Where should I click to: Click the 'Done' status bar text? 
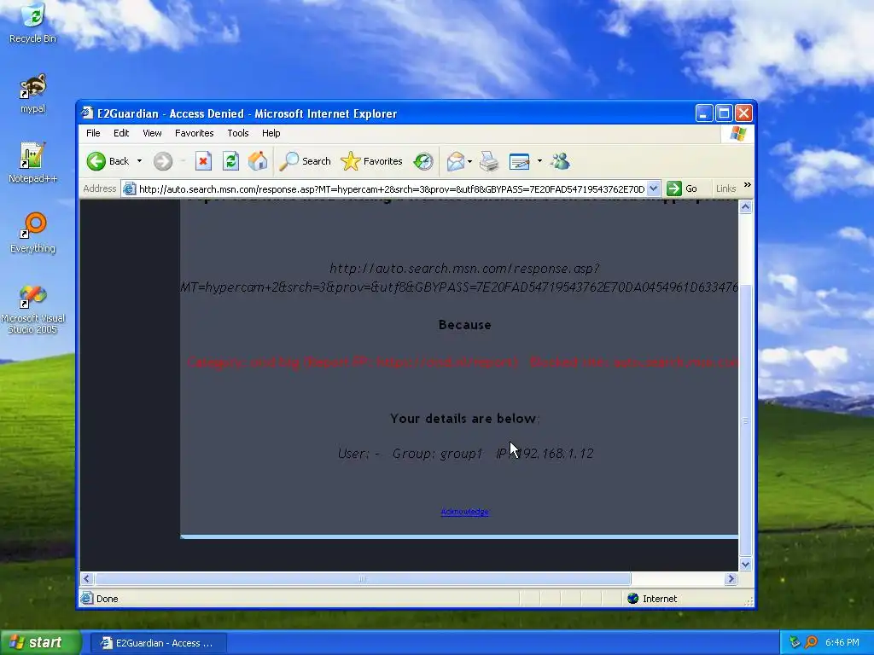[x=107, y=599]
